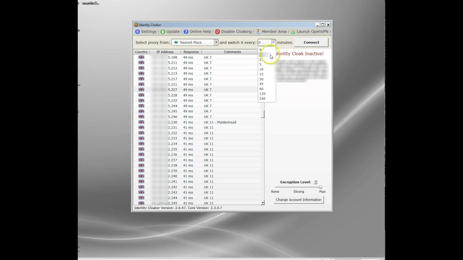Select the proxy row with IP 2.244
The height and width of the screenshot is (260, 463).
(197, 198)
